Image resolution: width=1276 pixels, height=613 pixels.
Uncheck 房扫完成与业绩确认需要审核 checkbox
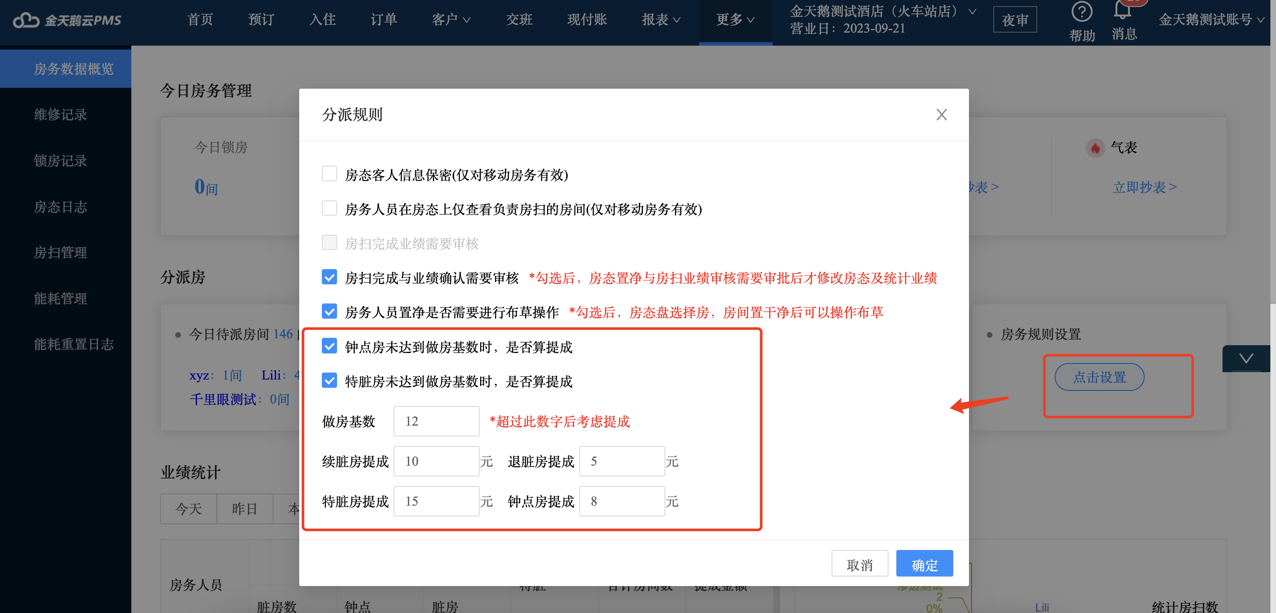(329, 277)
